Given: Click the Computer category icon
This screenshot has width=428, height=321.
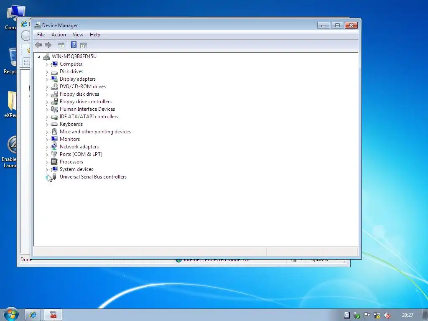Looking at the screenshot, I should [54, 64].
